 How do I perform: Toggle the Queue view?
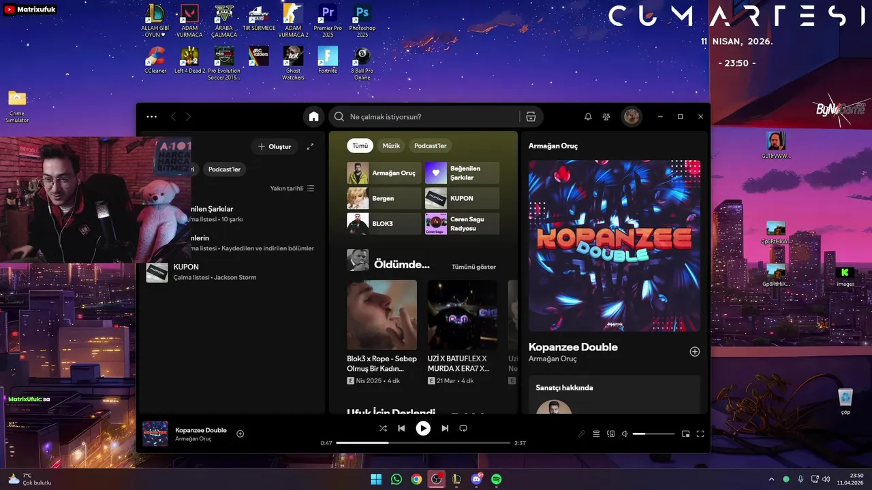coord(596,434)
